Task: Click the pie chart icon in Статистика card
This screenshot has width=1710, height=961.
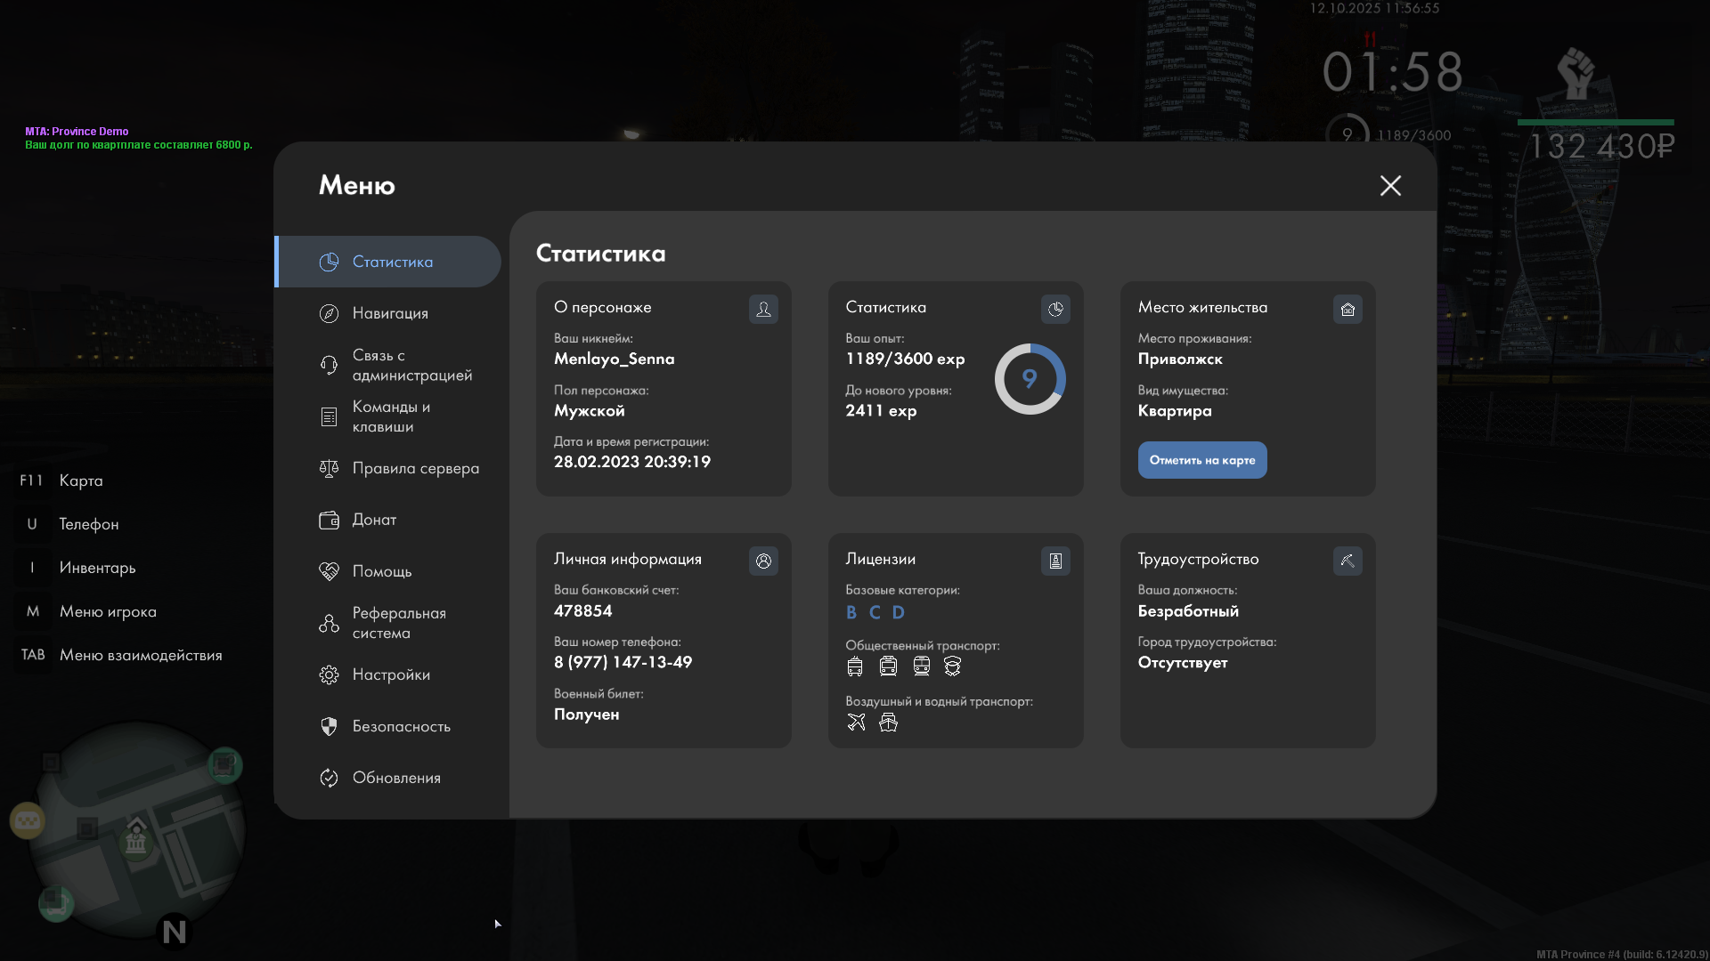Action: click(x=1055, y=309)
